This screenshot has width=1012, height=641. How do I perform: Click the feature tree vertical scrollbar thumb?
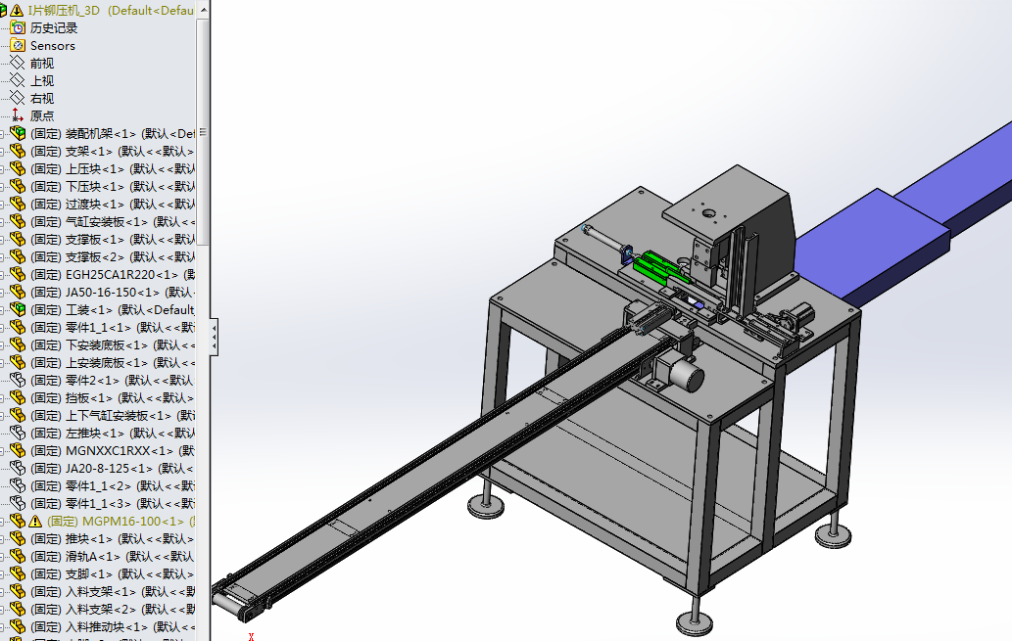204,131
